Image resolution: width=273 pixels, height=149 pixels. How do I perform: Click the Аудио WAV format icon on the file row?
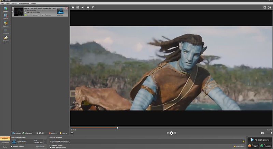60,11
